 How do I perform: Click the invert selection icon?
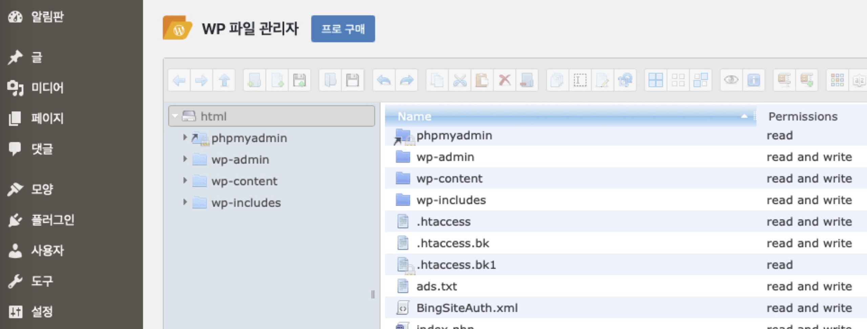pyautogui.click(x=701, y=81)
